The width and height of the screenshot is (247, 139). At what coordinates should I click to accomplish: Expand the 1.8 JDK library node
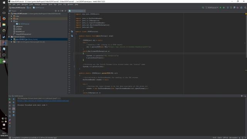pos(12,42)
